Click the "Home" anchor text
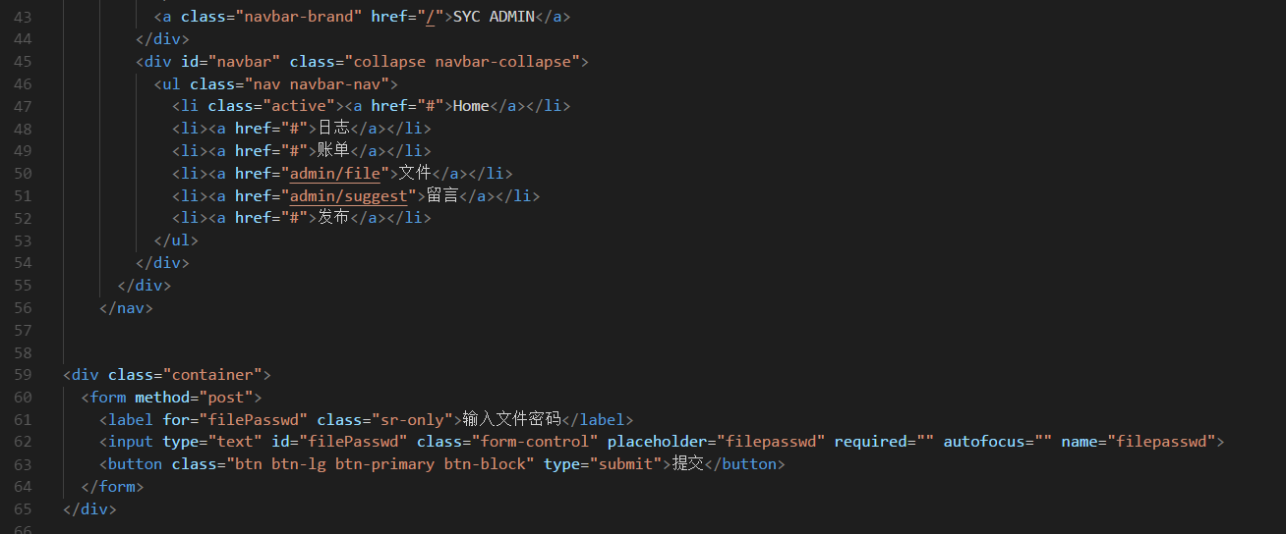 tap(471, 106)
